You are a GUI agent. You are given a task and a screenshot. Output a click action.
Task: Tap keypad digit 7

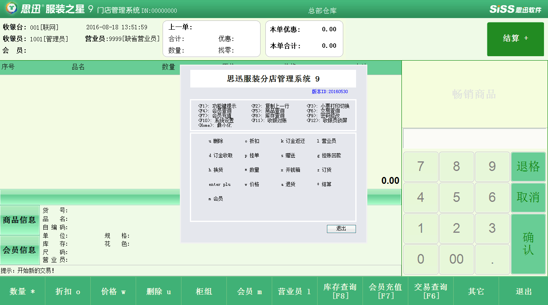(x=421, y=167)
